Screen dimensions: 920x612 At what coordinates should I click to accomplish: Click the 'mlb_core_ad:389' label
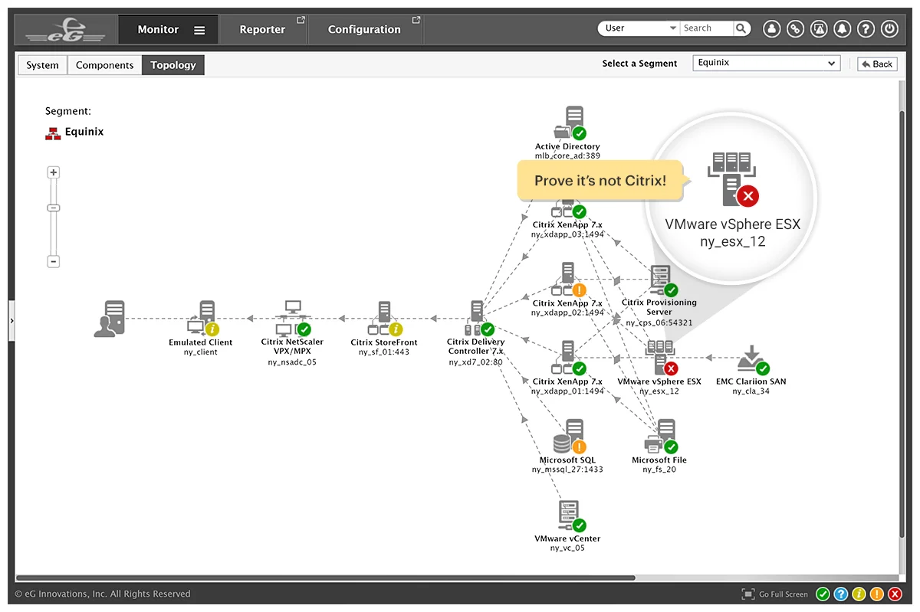click(x=568, y=155)
